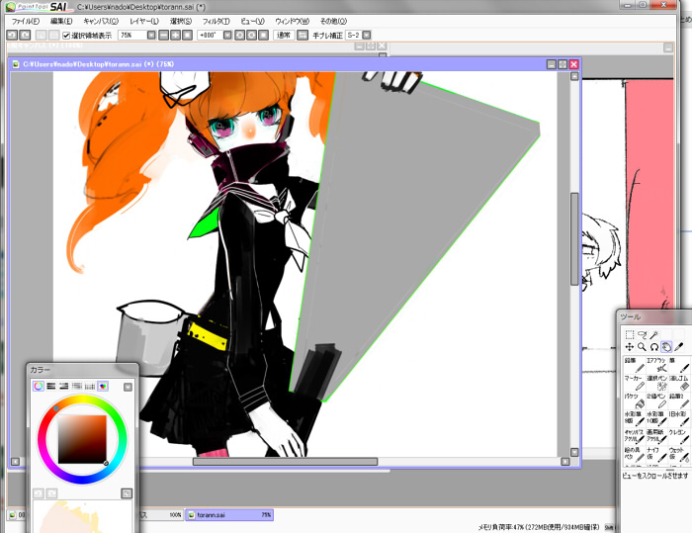The width and height of the screenshot is (692, 533).
Task: Open the 手ブレ補正 S-2 stabilizer dropdown
Action: point(367,35)
